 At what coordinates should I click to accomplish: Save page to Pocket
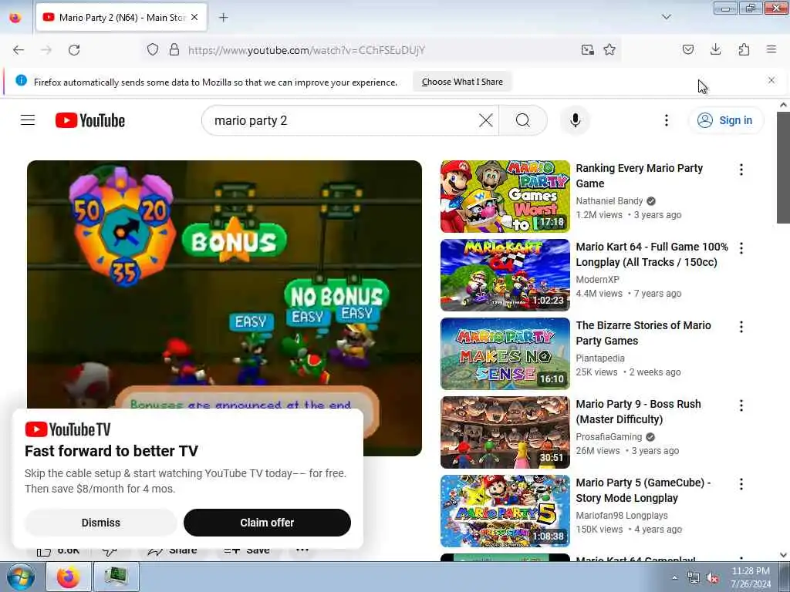point(688,50)
